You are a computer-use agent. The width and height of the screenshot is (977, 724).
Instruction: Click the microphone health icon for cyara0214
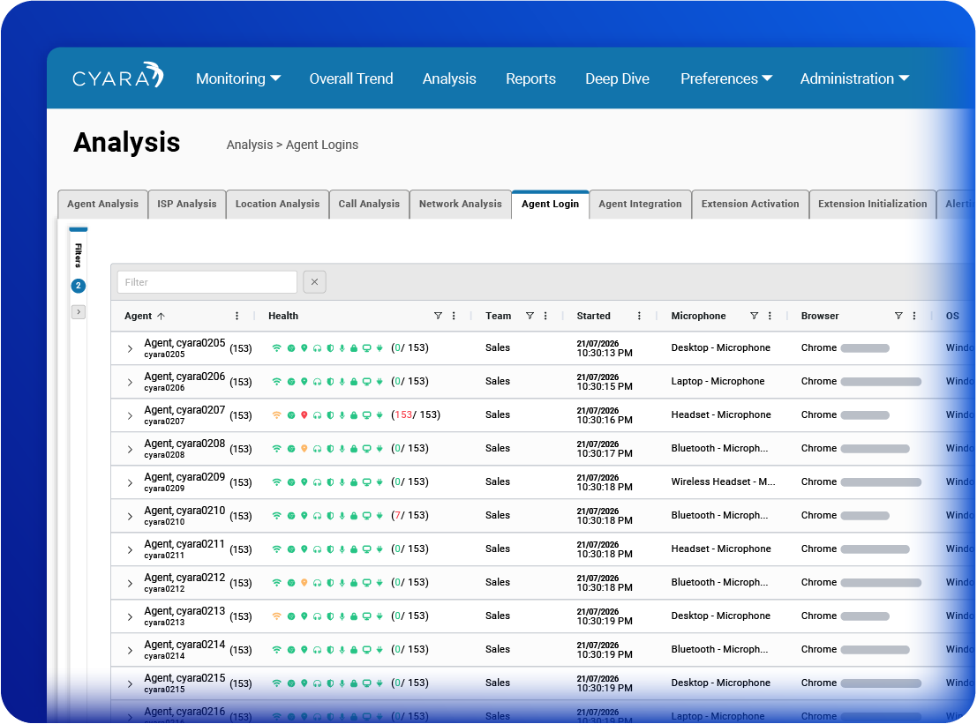click(342, 650)
